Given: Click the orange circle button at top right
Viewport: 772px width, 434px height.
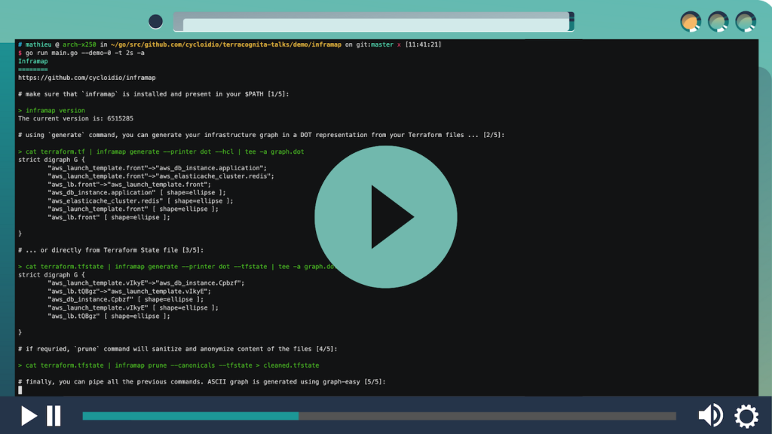Looking at the screenshot, I should point(691,21).
